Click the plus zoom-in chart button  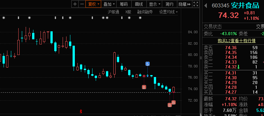pos(75,4)
